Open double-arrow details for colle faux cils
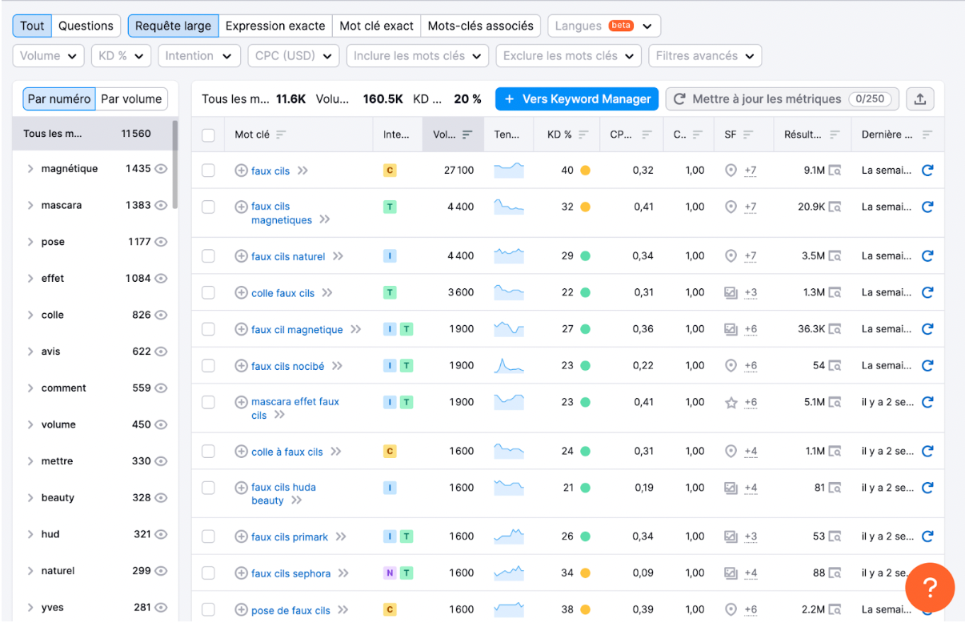Viewport: 965px width, 623px height. point(327,293)
